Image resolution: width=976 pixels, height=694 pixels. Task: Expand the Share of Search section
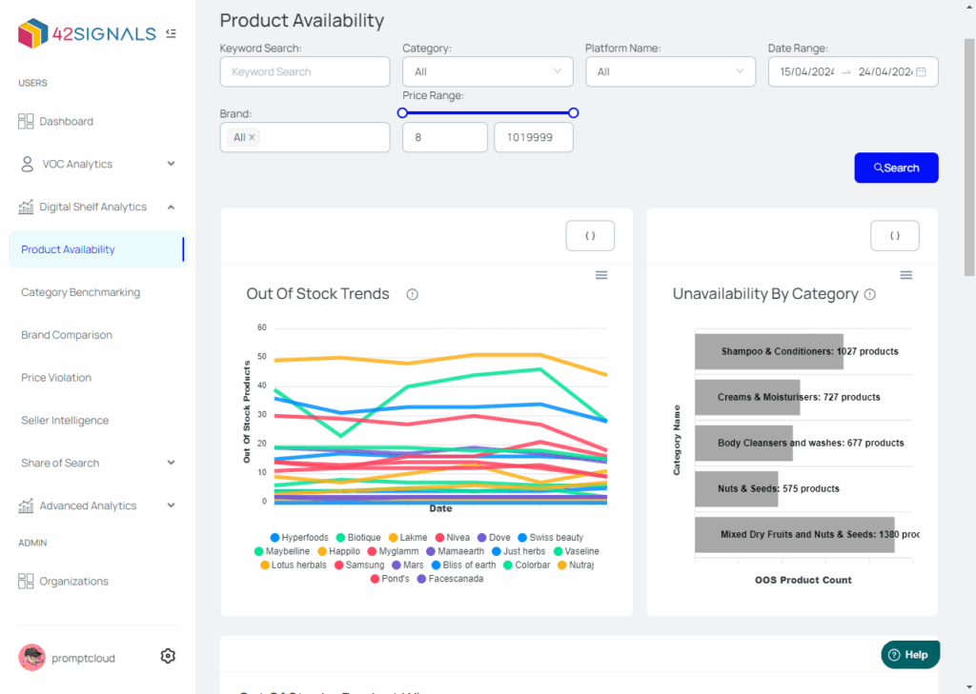point(61,463)
